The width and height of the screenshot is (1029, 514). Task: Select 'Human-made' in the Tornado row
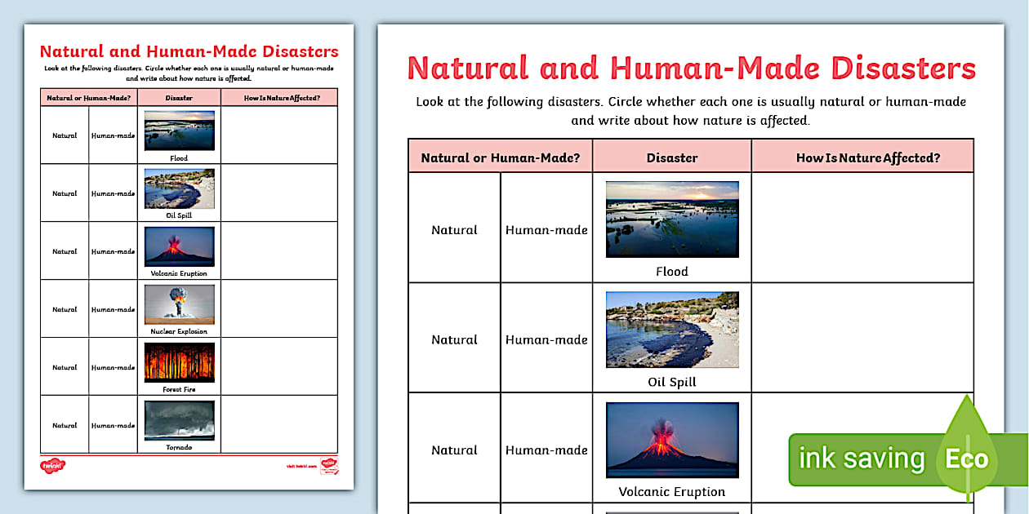tap(112, 425)
